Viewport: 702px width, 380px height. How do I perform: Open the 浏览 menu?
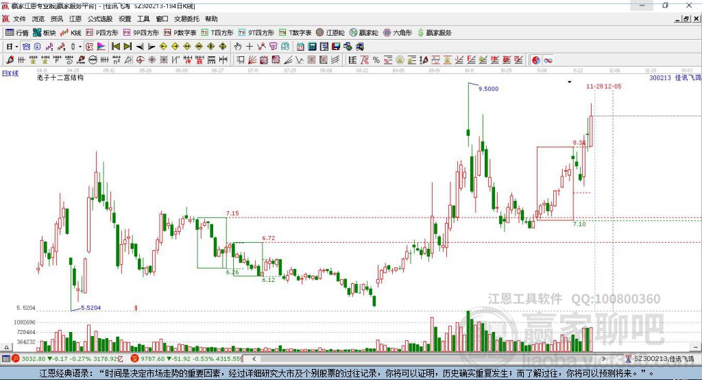[x=38, y=19]
